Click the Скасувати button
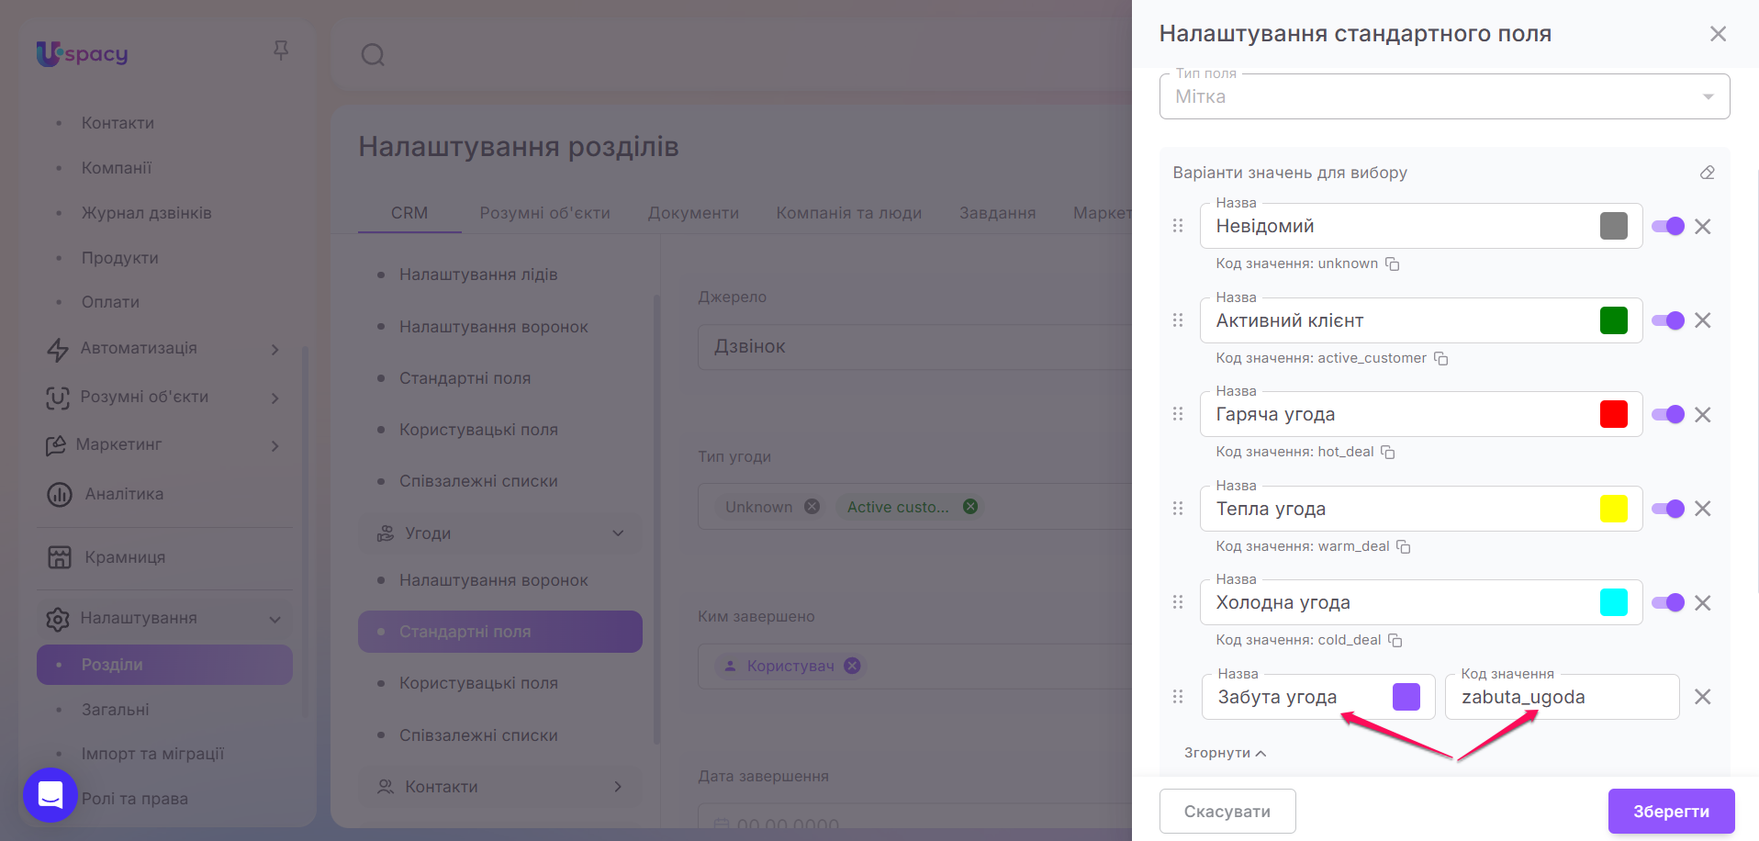The width and height of the screenshot is (1759, 841). (x=1227, y=812)
